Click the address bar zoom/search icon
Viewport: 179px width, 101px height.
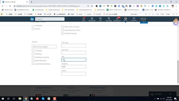coord(88,6)
